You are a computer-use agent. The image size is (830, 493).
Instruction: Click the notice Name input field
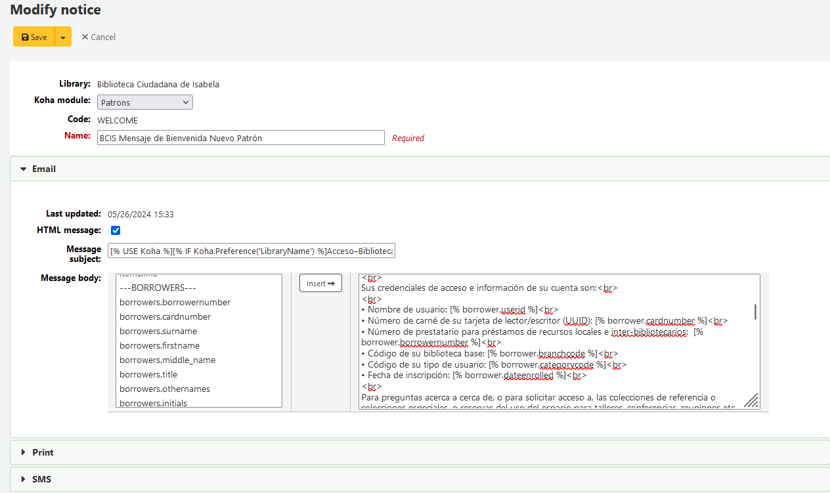click(x=240, y=138)
